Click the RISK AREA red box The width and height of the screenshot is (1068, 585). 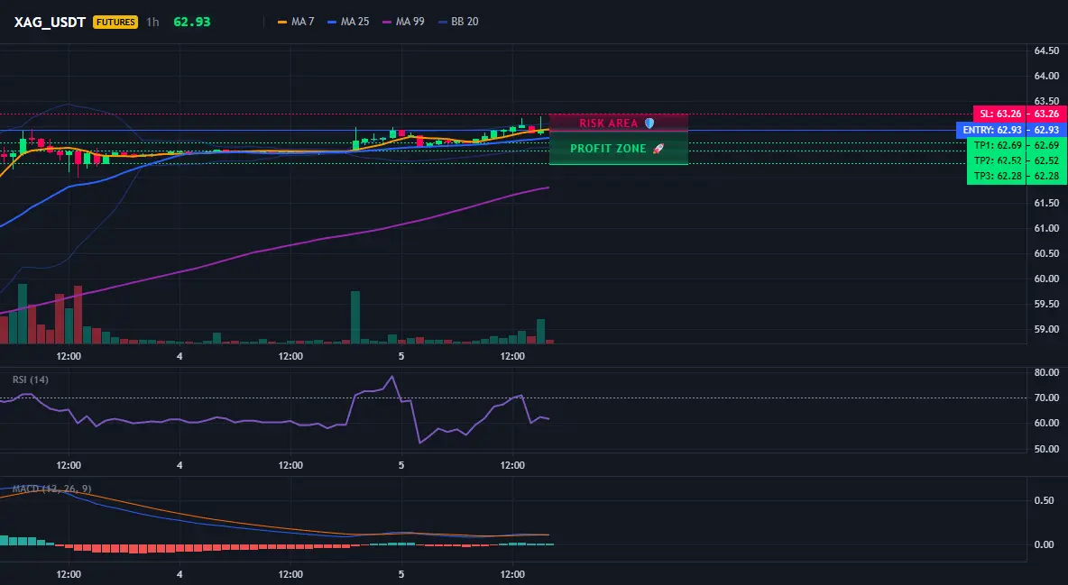click(x=619, y=123)
